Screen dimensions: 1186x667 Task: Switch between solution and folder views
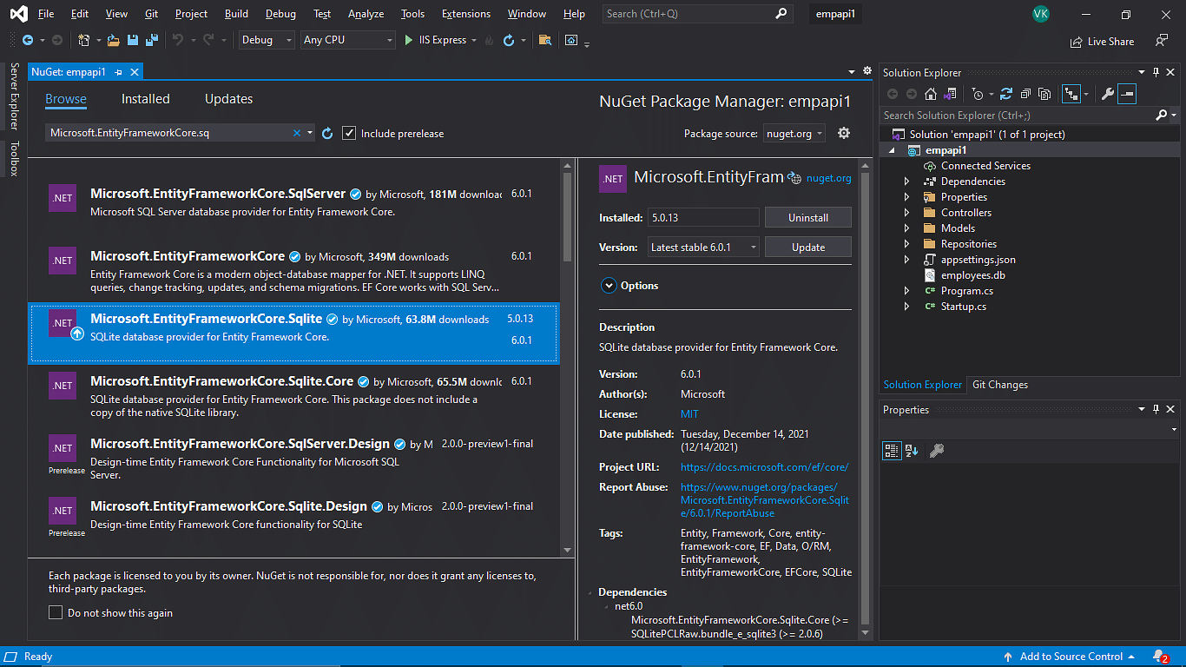(x=951, y=94)
